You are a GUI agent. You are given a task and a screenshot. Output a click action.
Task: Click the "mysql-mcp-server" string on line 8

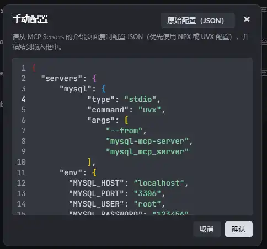click(147, 141)
